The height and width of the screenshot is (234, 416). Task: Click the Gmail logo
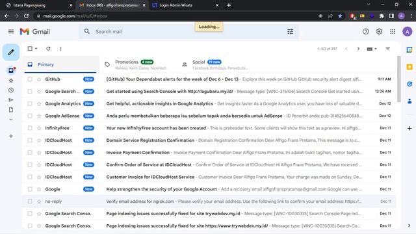click(34, 32)
